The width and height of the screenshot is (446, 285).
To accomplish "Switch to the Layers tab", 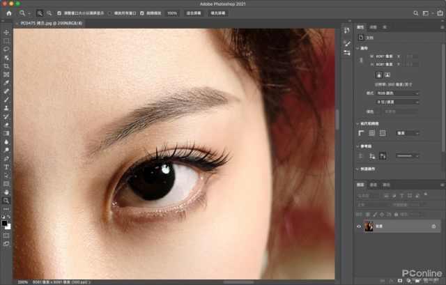I will point(360,185).
